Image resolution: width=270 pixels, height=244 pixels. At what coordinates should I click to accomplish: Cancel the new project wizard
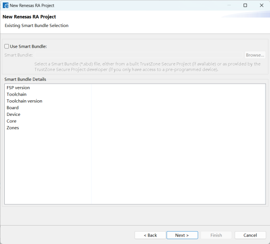coord(250,235)
